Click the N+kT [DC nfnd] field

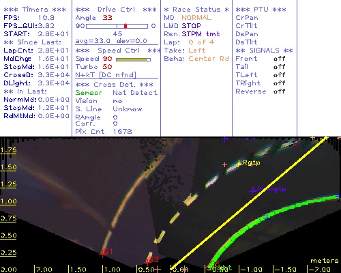[x=106, y=75]
